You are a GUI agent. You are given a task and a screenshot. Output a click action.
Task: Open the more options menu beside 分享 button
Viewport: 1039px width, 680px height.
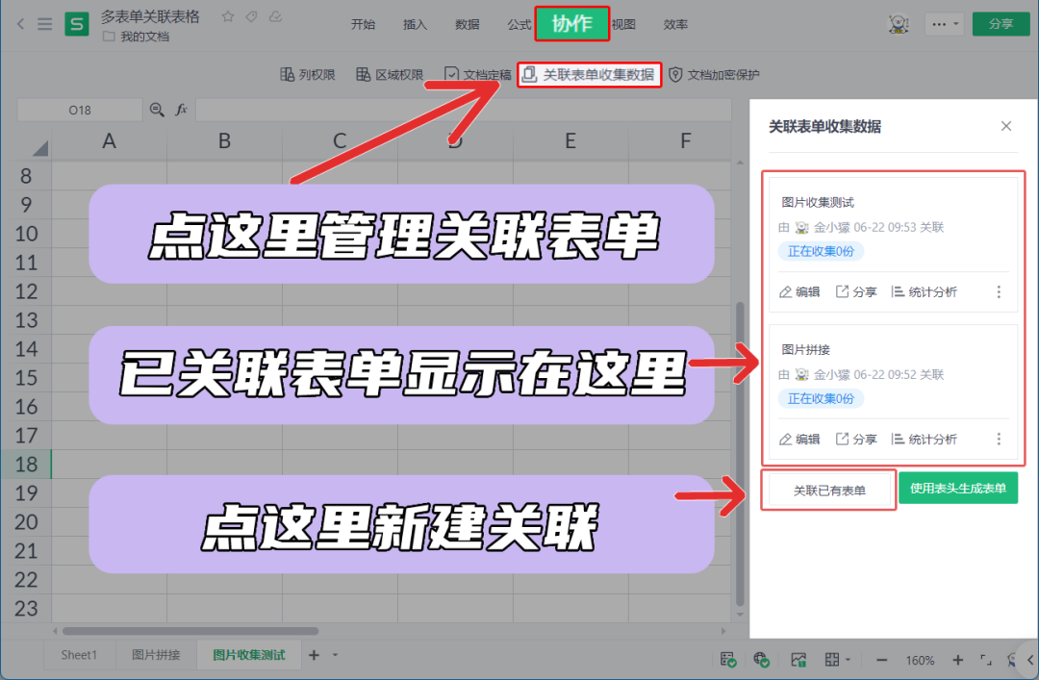pos(944,23)
